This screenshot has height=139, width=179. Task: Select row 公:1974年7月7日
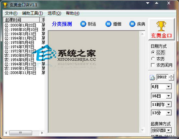(x=19, y=47)
